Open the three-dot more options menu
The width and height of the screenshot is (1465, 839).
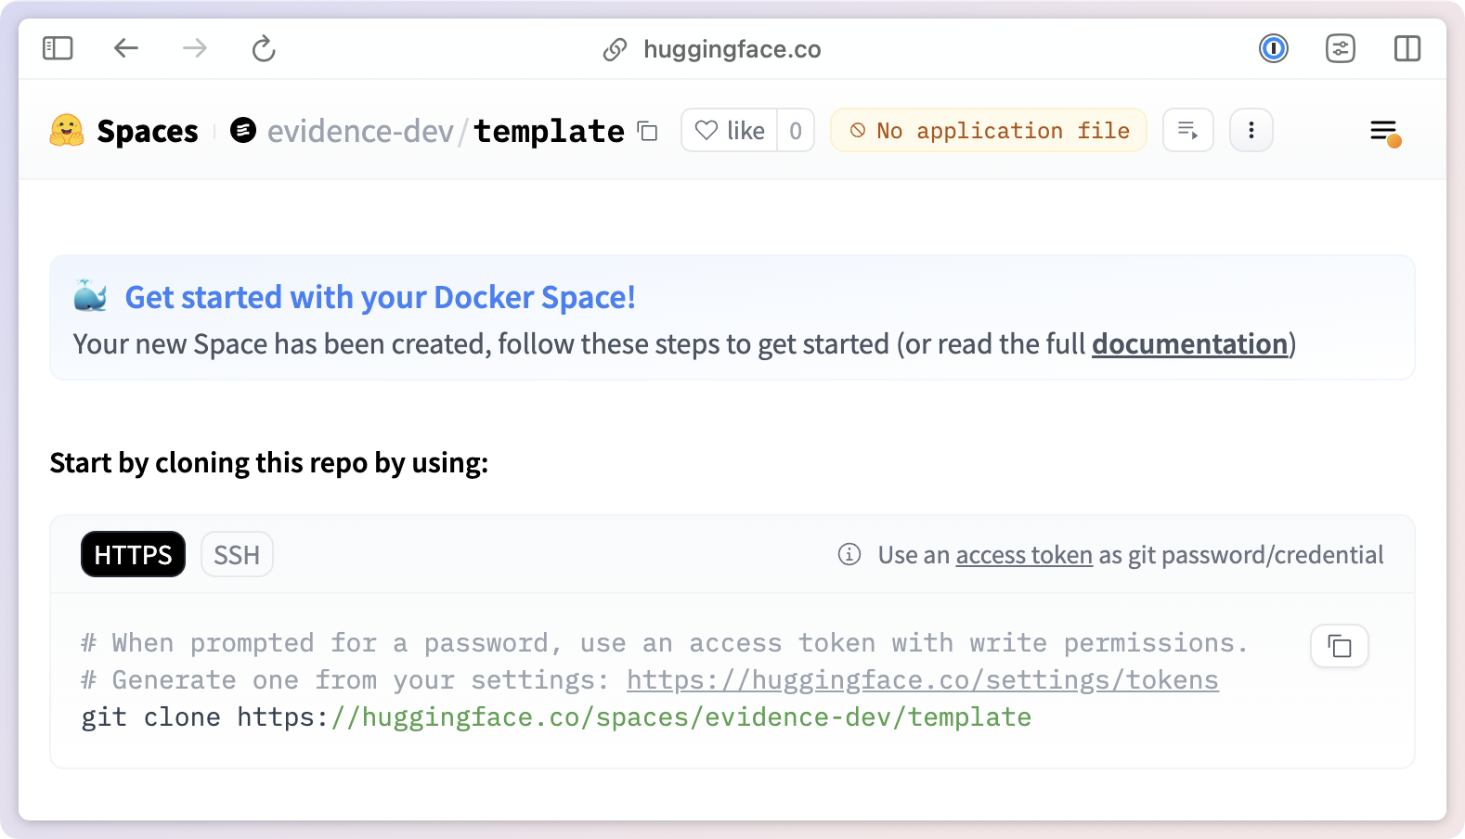(1251, 131)
